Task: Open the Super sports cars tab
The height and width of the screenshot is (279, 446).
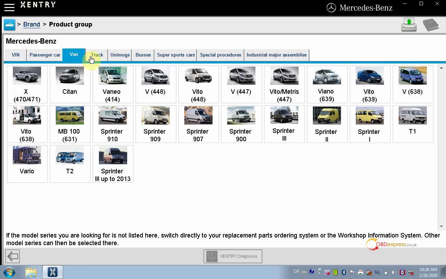Action: click(176, 55)
